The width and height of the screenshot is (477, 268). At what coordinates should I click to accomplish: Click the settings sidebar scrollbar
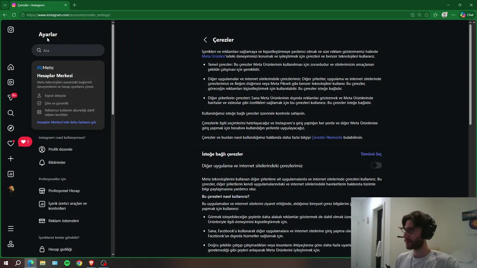[x=113, y=69]
